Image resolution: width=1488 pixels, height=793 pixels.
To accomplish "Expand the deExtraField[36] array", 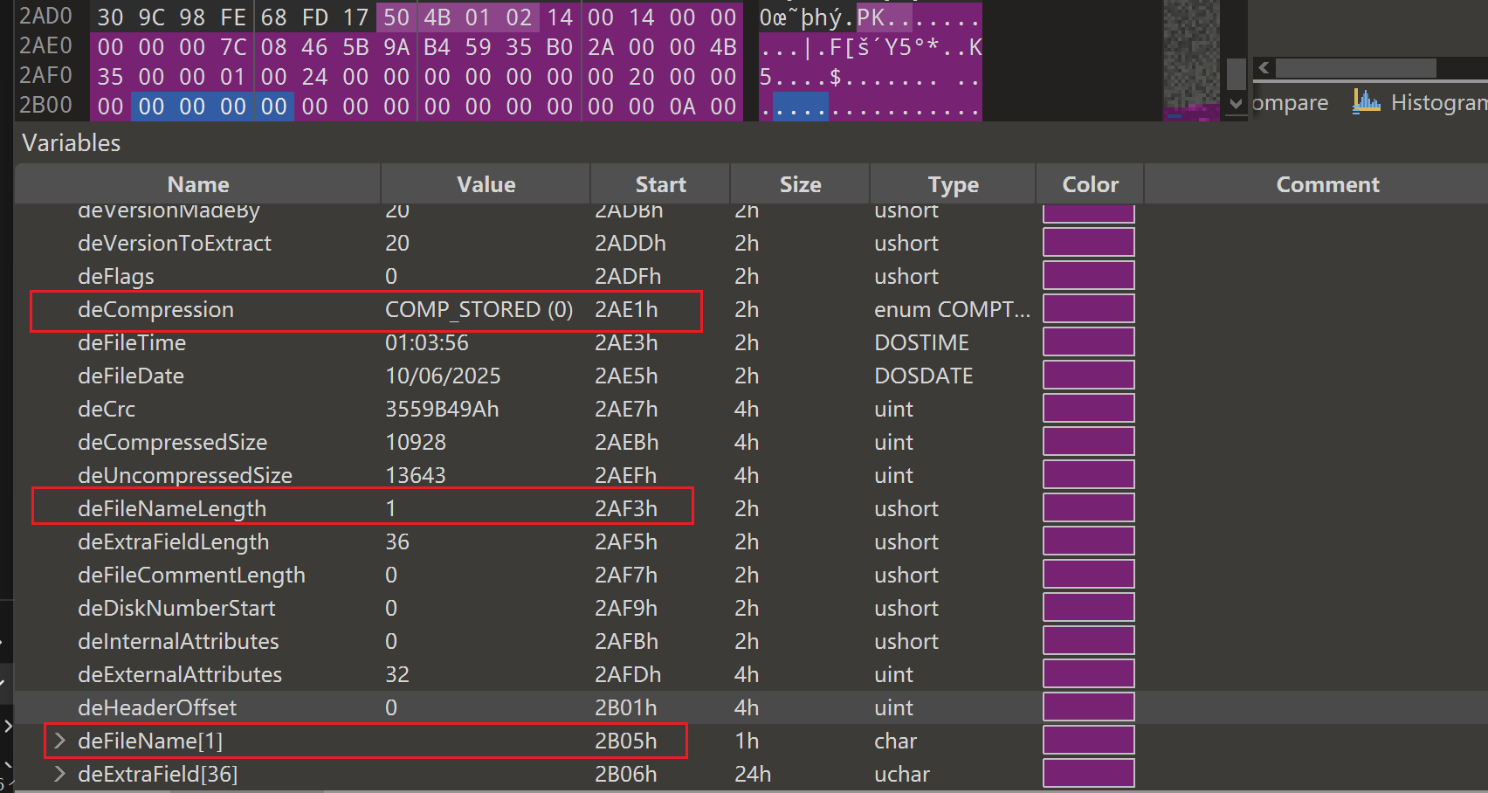I will coord(59,774).
